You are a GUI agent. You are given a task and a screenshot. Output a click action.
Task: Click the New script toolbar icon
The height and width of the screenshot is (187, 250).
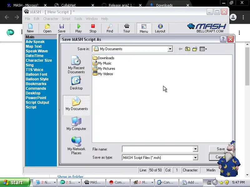[x=30, y=28]
